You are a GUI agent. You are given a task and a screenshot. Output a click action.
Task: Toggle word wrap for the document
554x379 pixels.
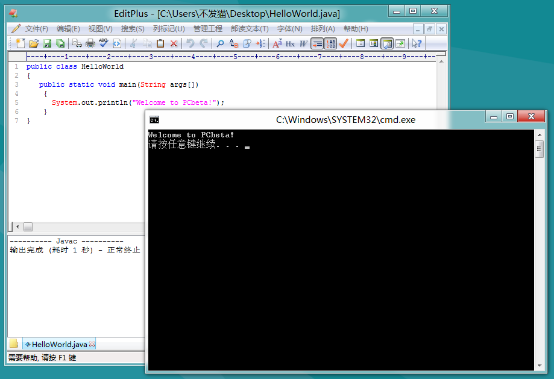(317, 43)
